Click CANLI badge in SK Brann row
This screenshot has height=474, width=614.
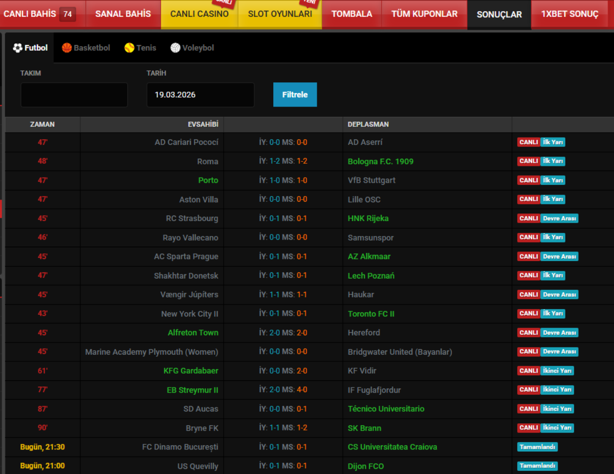tap(529, 428)
